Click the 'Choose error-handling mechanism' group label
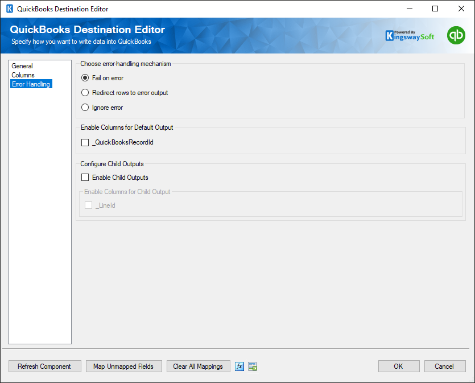Image resolution: width=475 pixels, height=383 pixels. pos(125,64)
